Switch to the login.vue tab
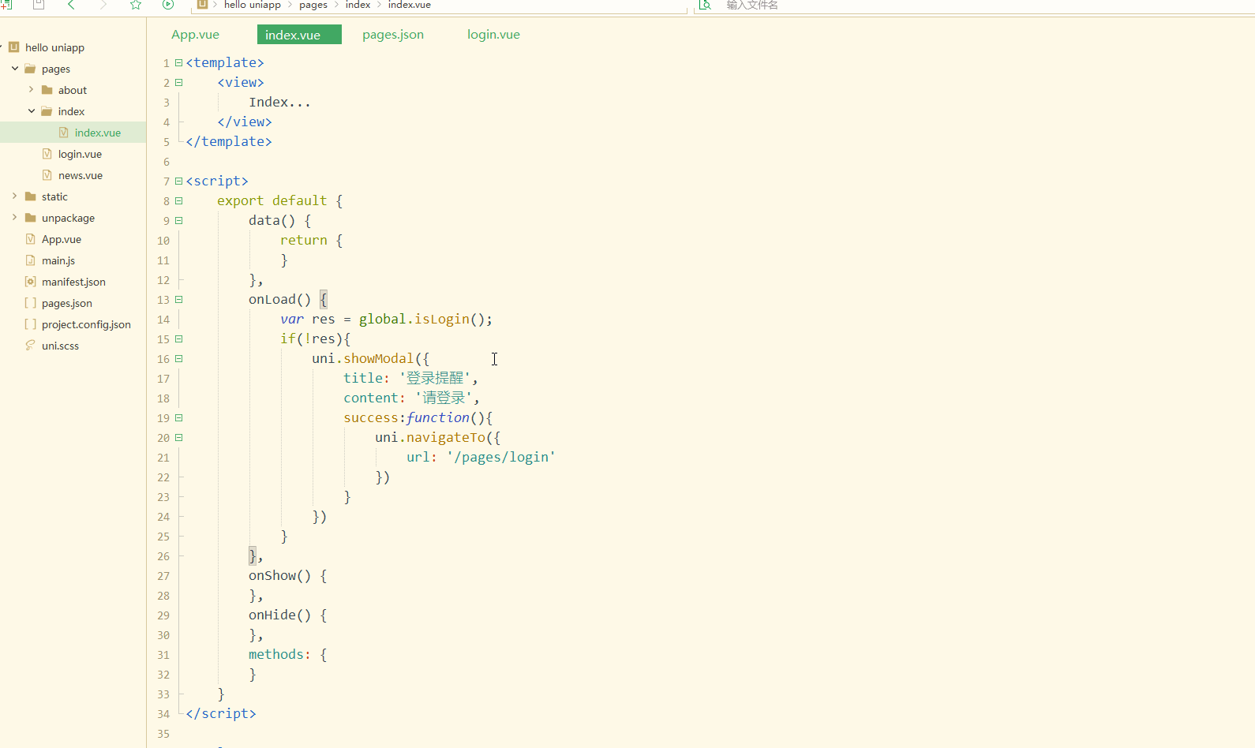This screenshot has width=1255, height=748. click(493, 35)
